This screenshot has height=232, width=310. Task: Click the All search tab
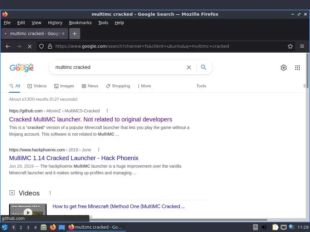15,86
